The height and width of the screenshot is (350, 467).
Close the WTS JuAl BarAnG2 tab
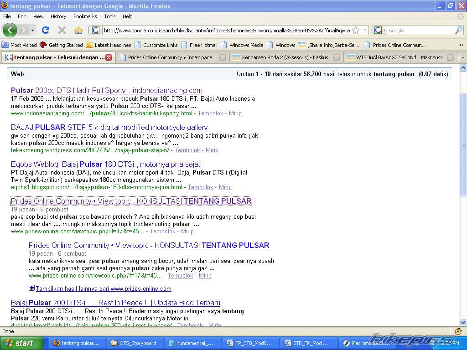click(x=451, y=57)
